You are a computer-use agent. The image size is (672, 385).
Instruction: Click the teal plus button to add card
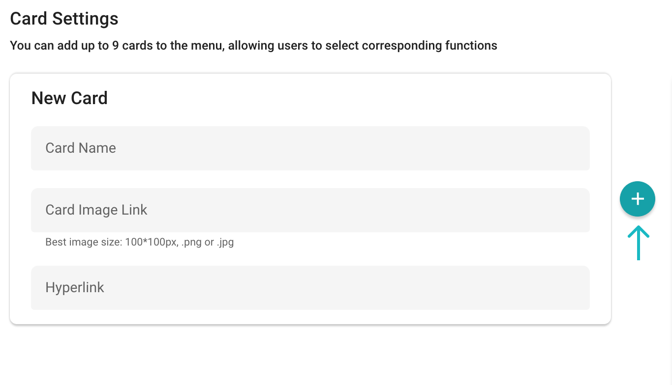tap(638, 199)
